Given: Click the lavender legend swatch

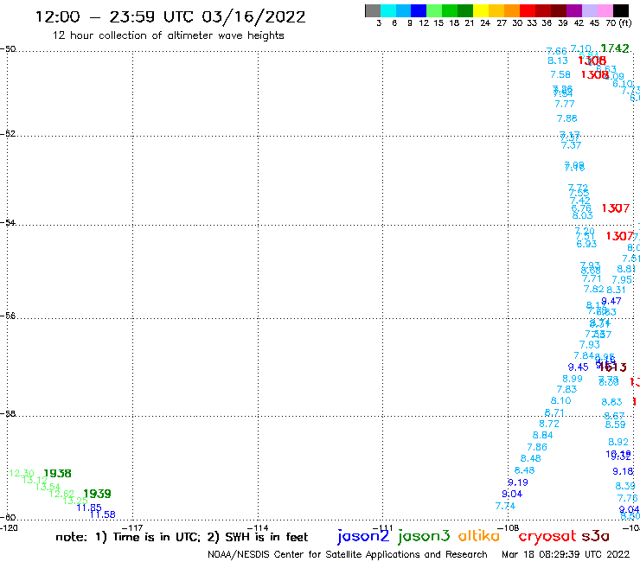Looking at the screenshot, I should tap(589, 10).
